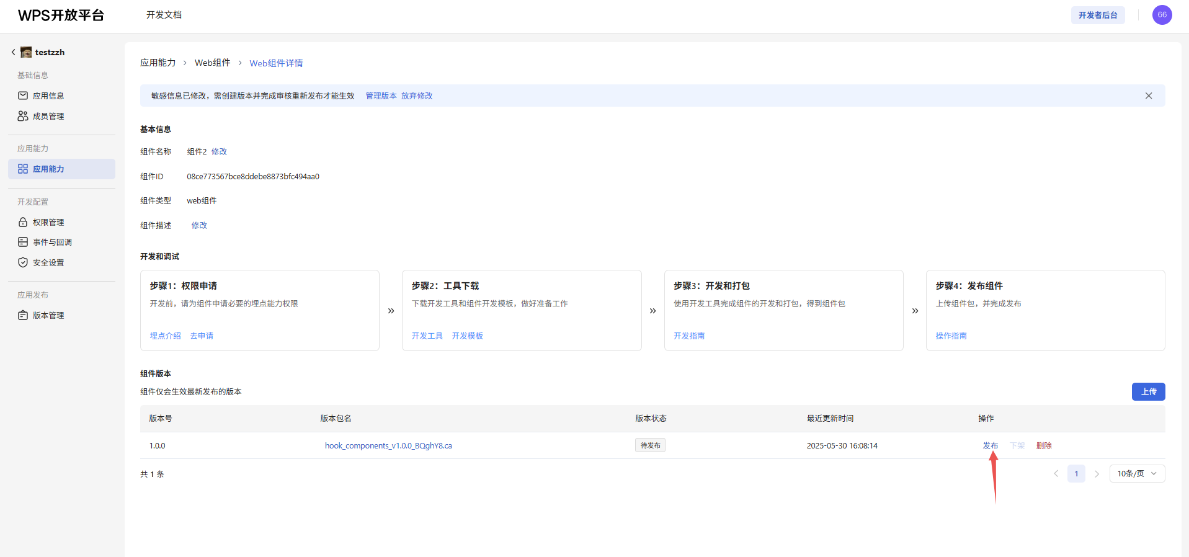Go to next page arrow in pagination
Viewport: 1189px width, 557px height.
click(1097, 474)
